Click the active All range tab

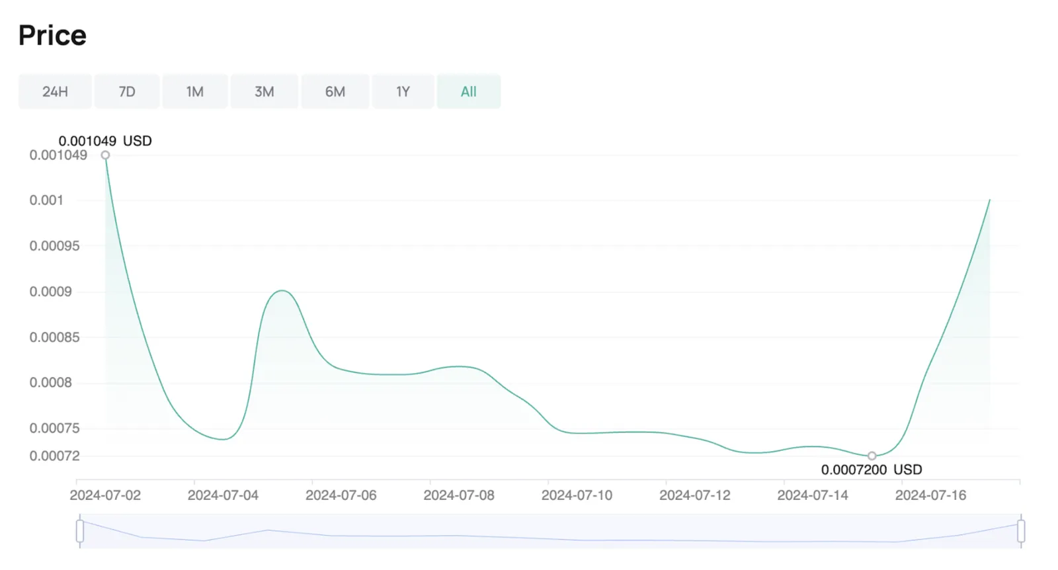point(468,91)
